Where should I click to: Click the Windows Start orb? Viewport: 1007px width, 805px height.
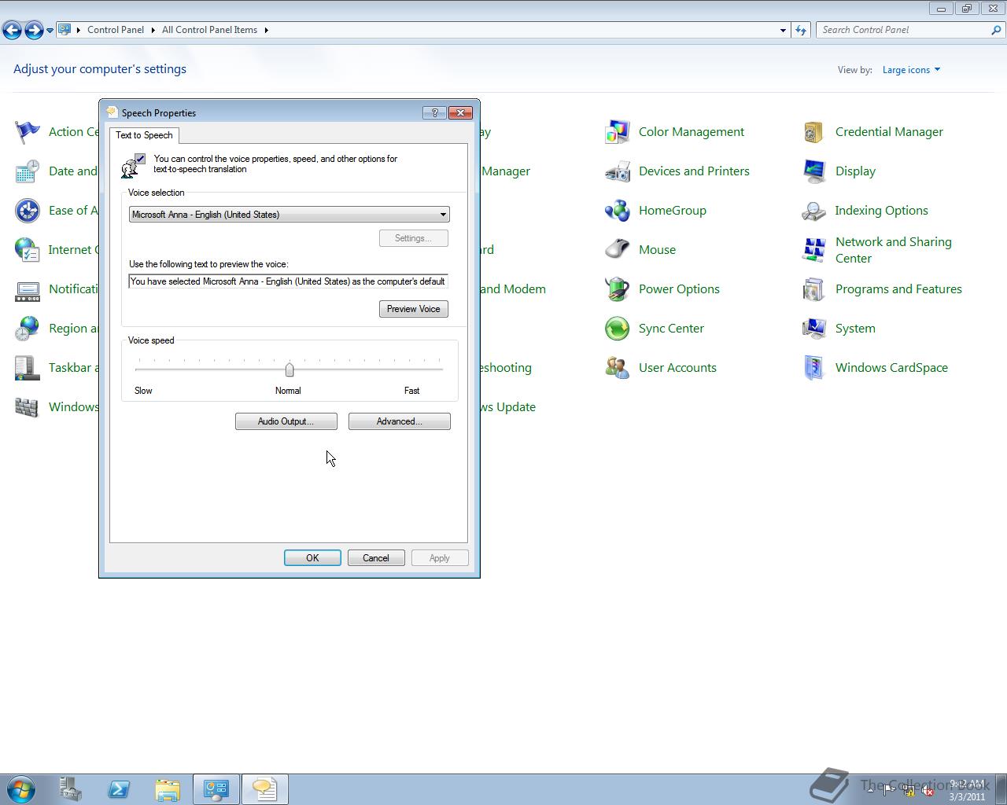click(x=21, y=789)
